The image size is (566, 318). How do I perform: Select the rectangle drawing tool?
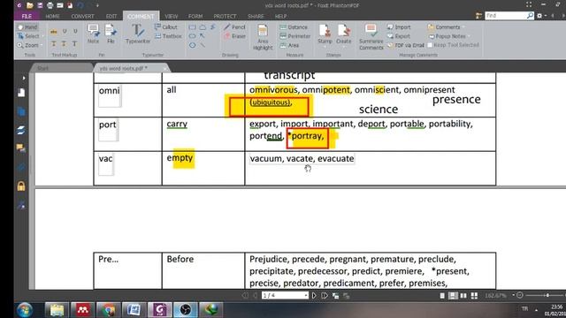tap(193, 27)
